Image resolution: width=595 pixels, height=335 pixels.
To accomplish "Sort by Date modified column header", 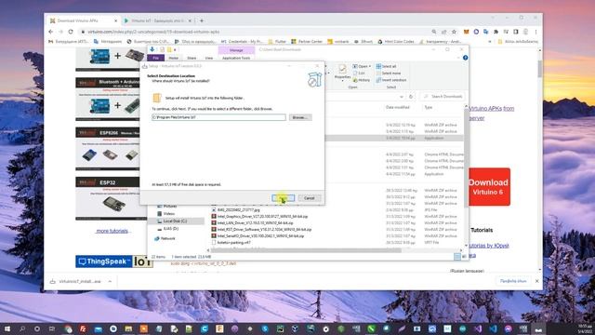I will pos(397,108).
